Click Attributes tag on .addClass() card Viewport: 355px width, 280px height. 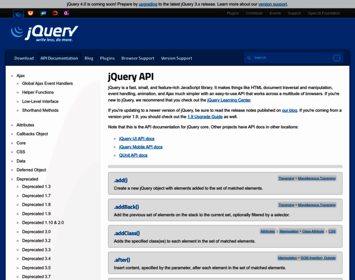tap(267, 231)
